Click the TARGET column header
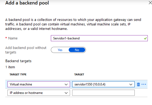Screen dimensions: 152x105 click(x=79, y=74)
